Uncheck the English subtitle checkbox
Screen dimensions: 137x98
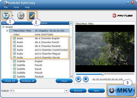coord(15,61)
